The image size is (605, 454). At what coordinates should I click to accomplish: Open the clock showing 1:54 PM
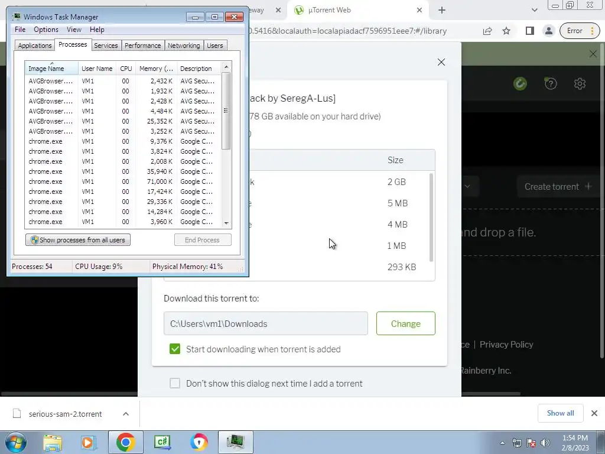tap(575, 443)
